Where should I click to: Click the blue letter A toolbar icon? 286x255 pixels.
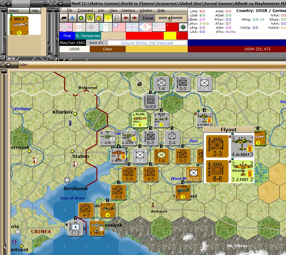(72, 18)
